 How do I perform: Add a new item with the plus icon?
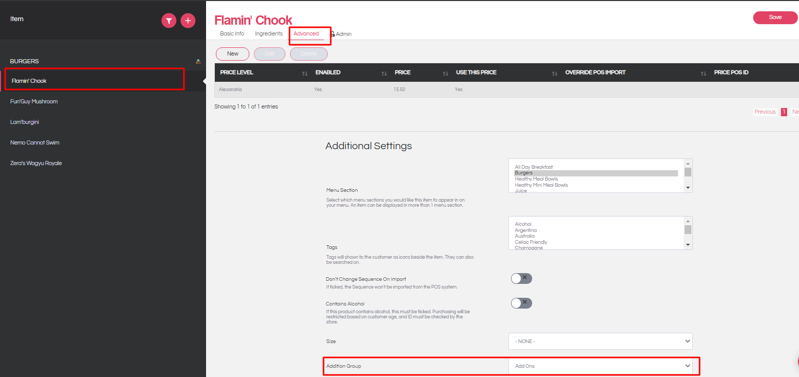click(188, 21)
